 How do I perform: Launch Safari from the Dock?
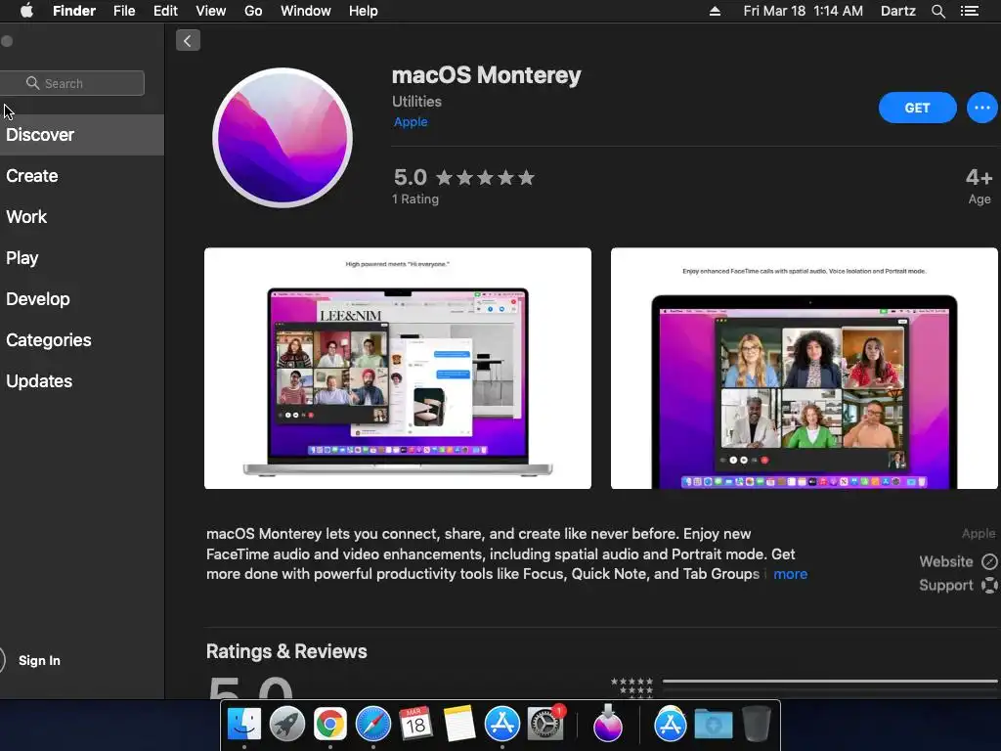point(372,725)
